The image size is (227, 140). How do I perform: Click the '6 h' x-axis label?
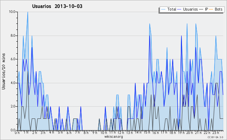pyautogui.click(x=69, y=133)
